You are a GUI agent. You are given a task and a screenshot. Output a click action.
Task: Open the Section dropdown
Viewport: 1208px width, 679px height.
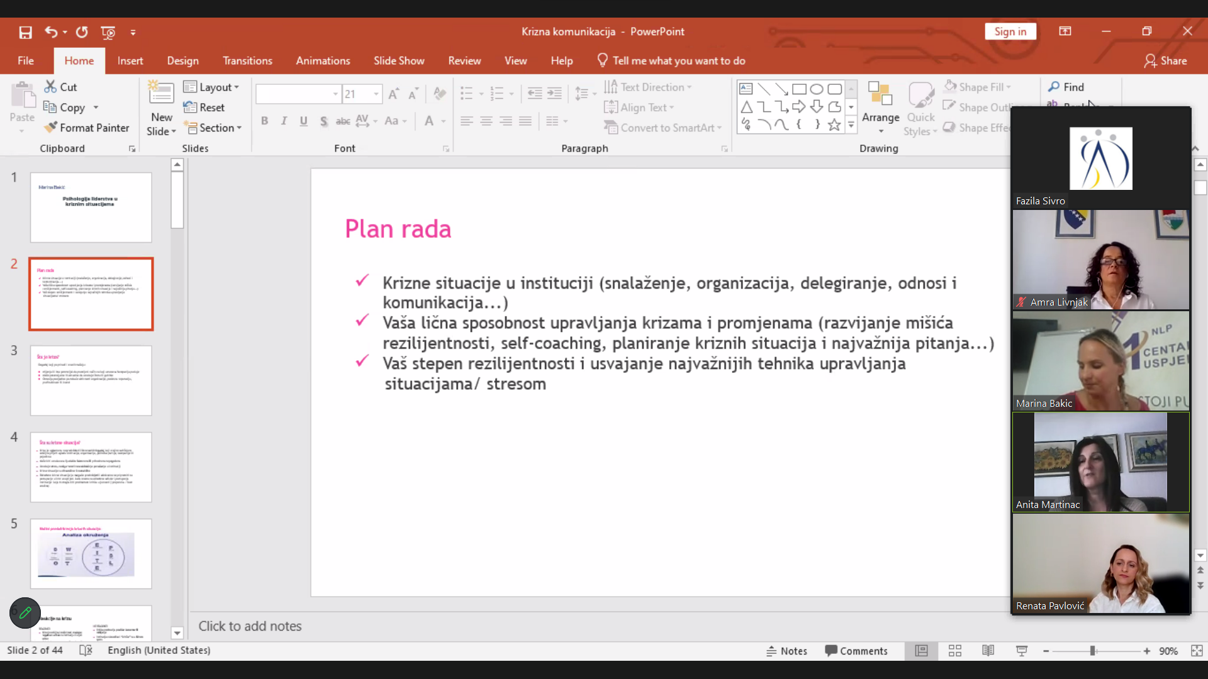coord(213,128)
